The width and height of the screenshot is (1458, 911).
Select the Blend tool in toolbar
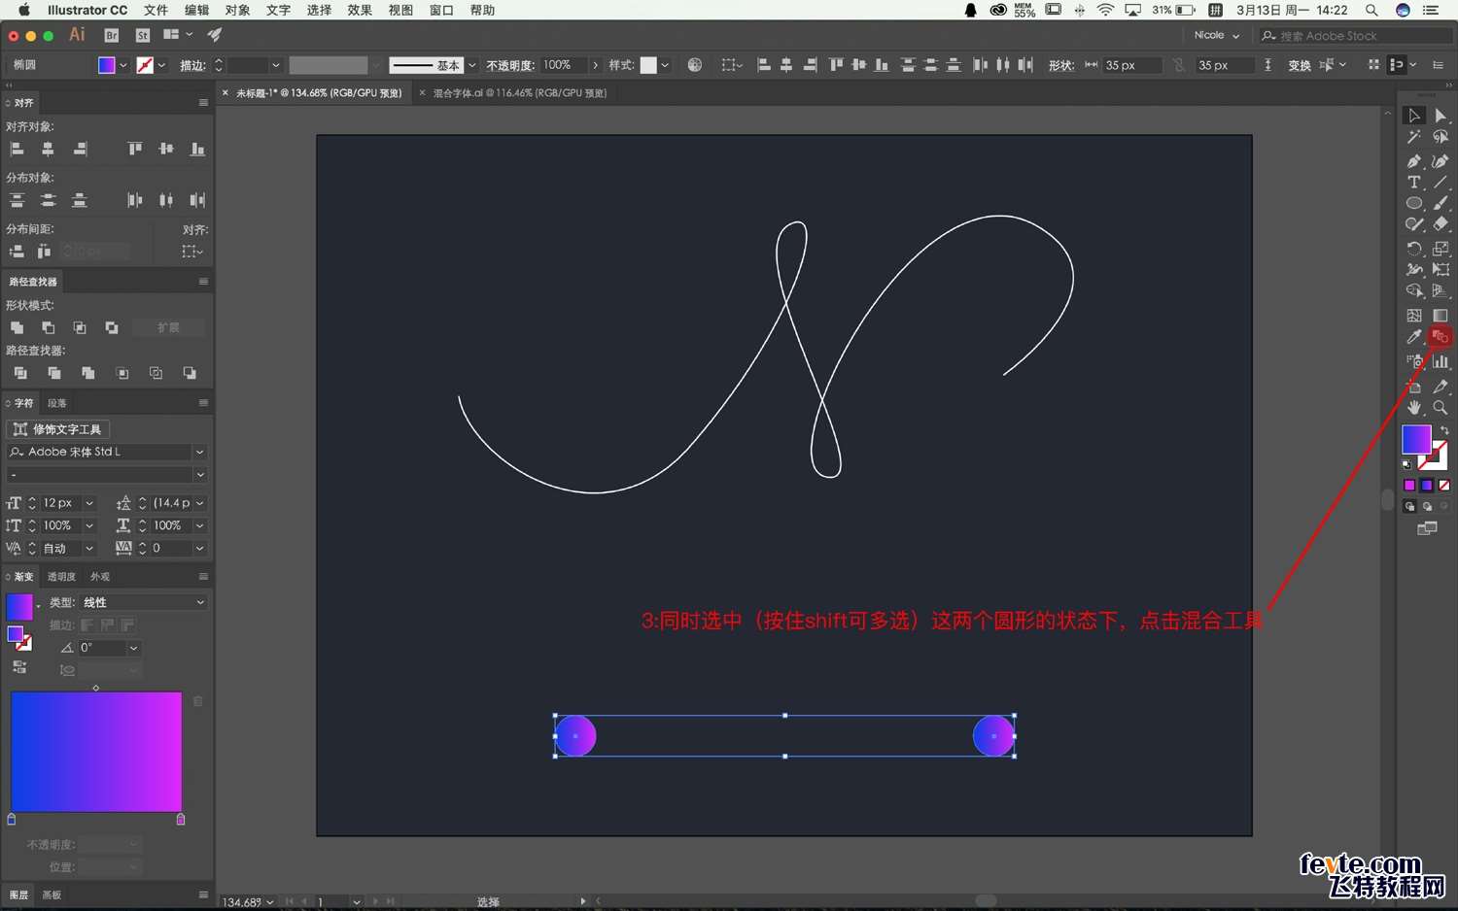tap(1441, 337)
